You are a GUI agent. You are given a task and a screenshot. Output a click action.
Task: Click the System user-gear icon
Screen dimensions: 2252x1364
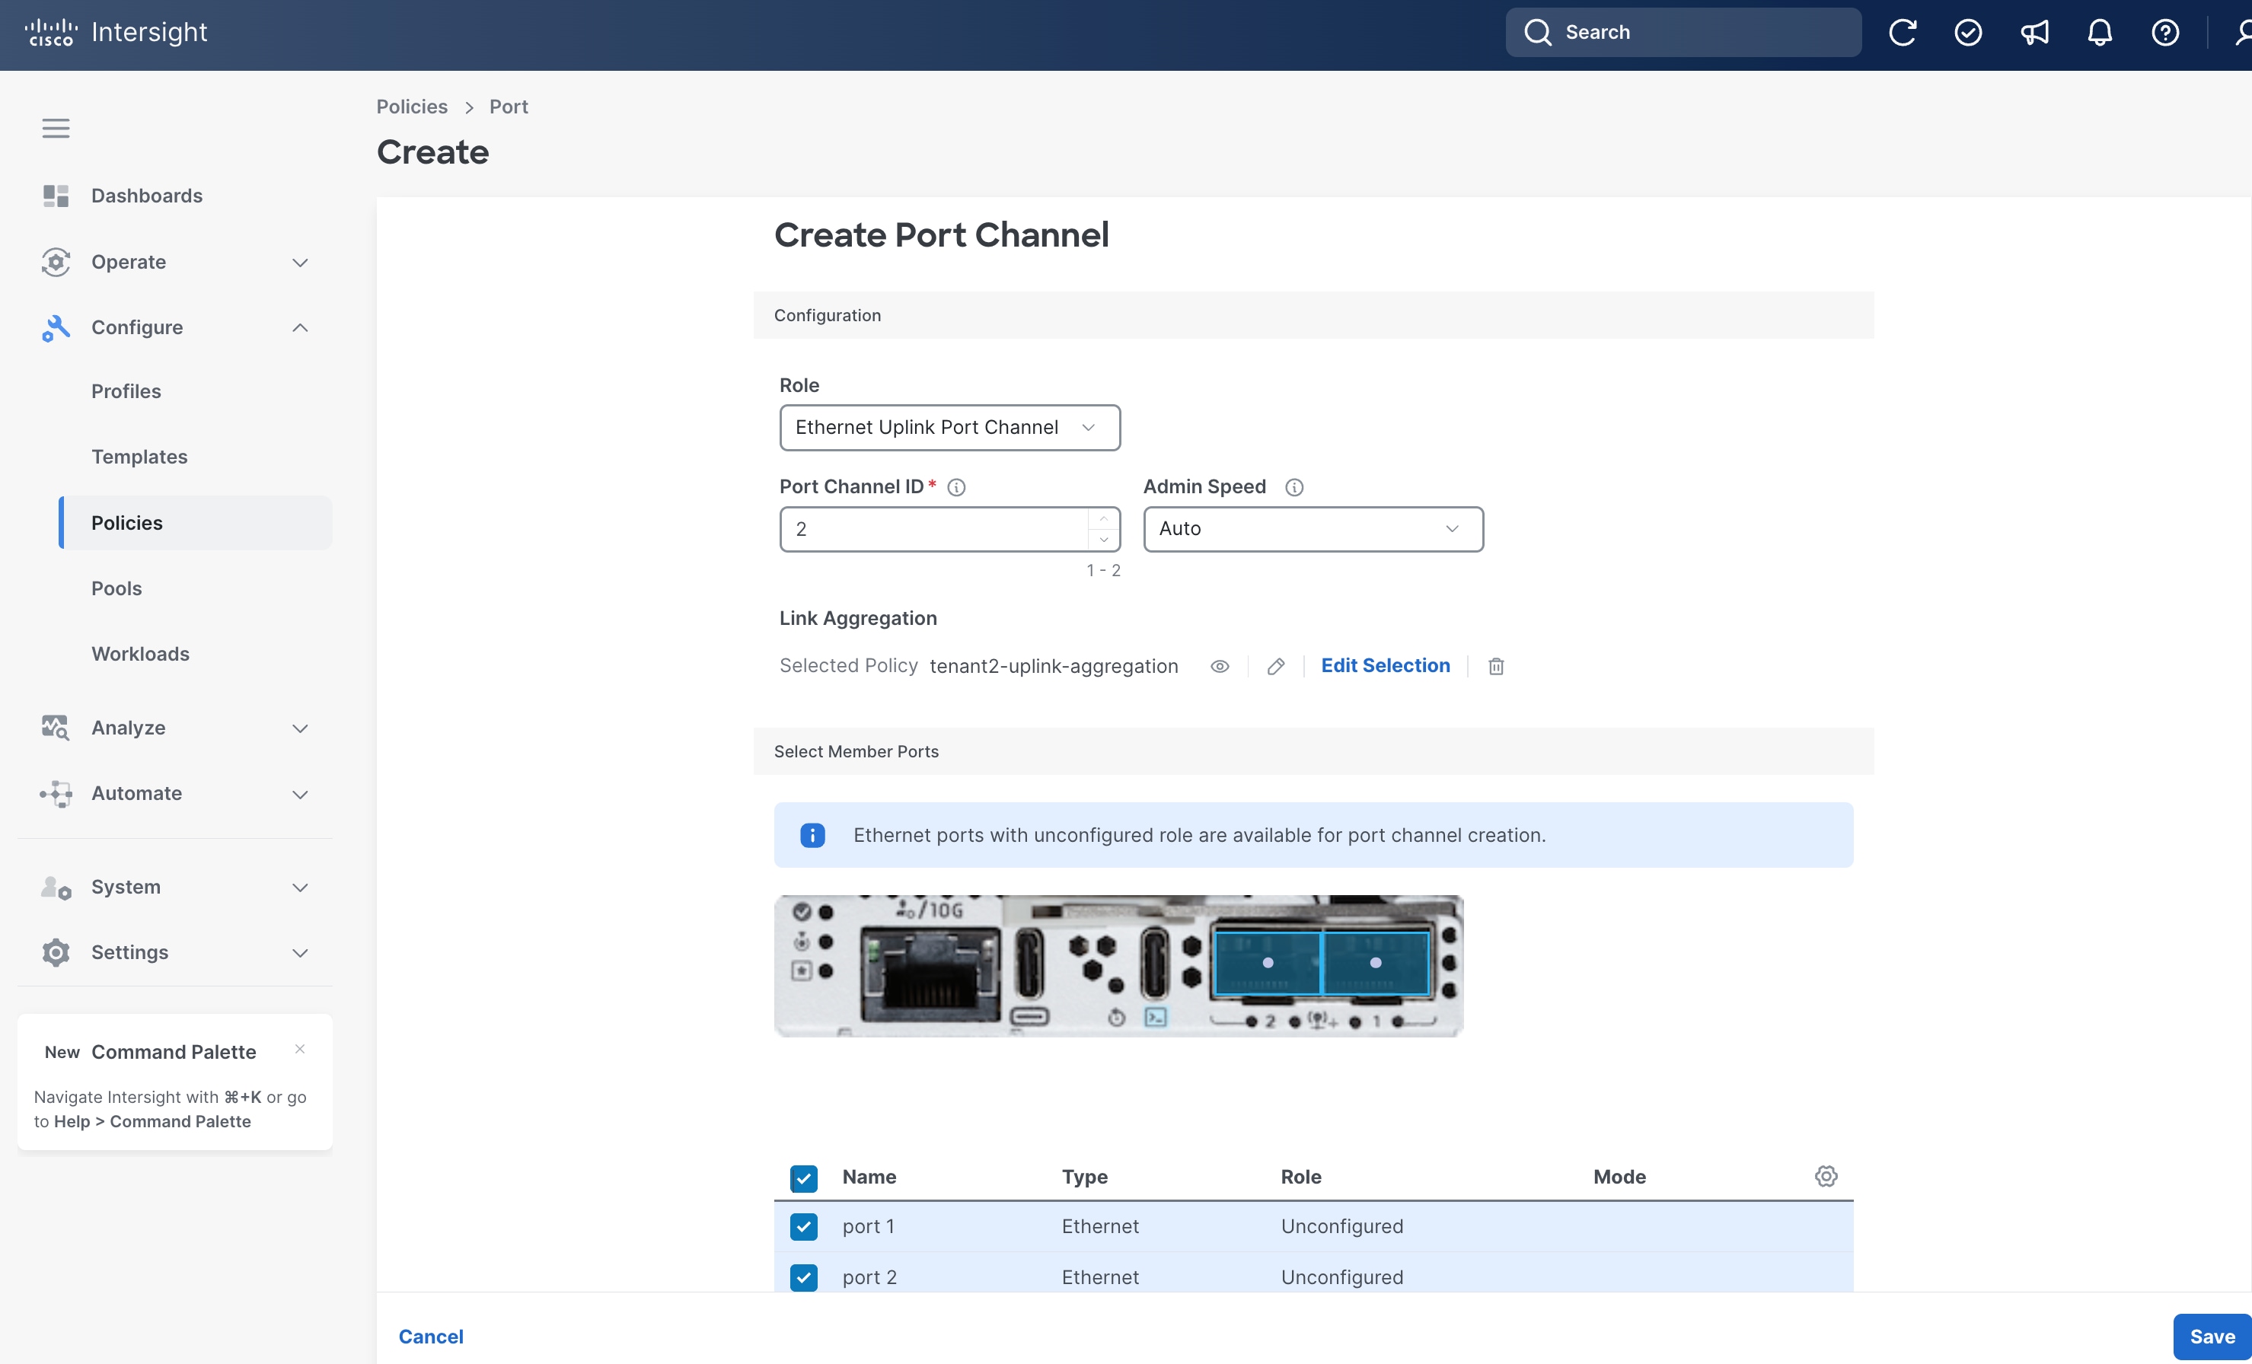click(x=56, y=887)
